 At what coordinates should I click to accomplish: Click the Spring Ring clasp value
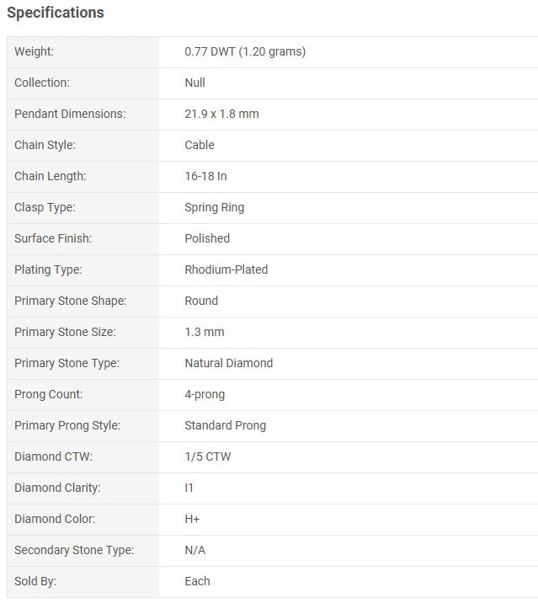pyautogui.click(x=214, y=208)
